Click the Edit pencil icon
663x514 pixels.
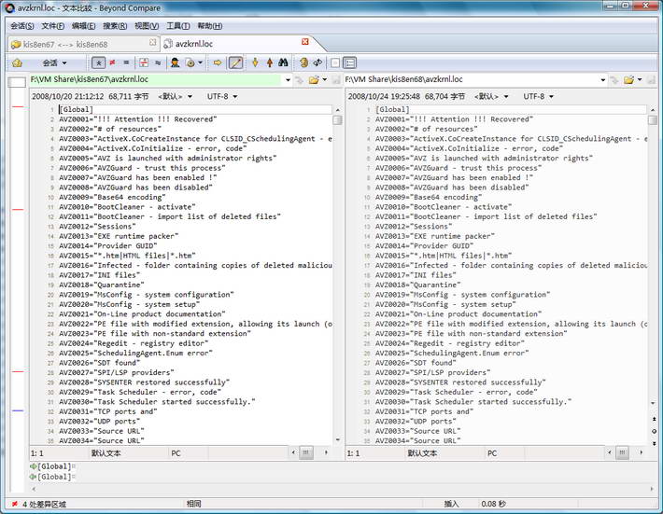coord(236,63)
